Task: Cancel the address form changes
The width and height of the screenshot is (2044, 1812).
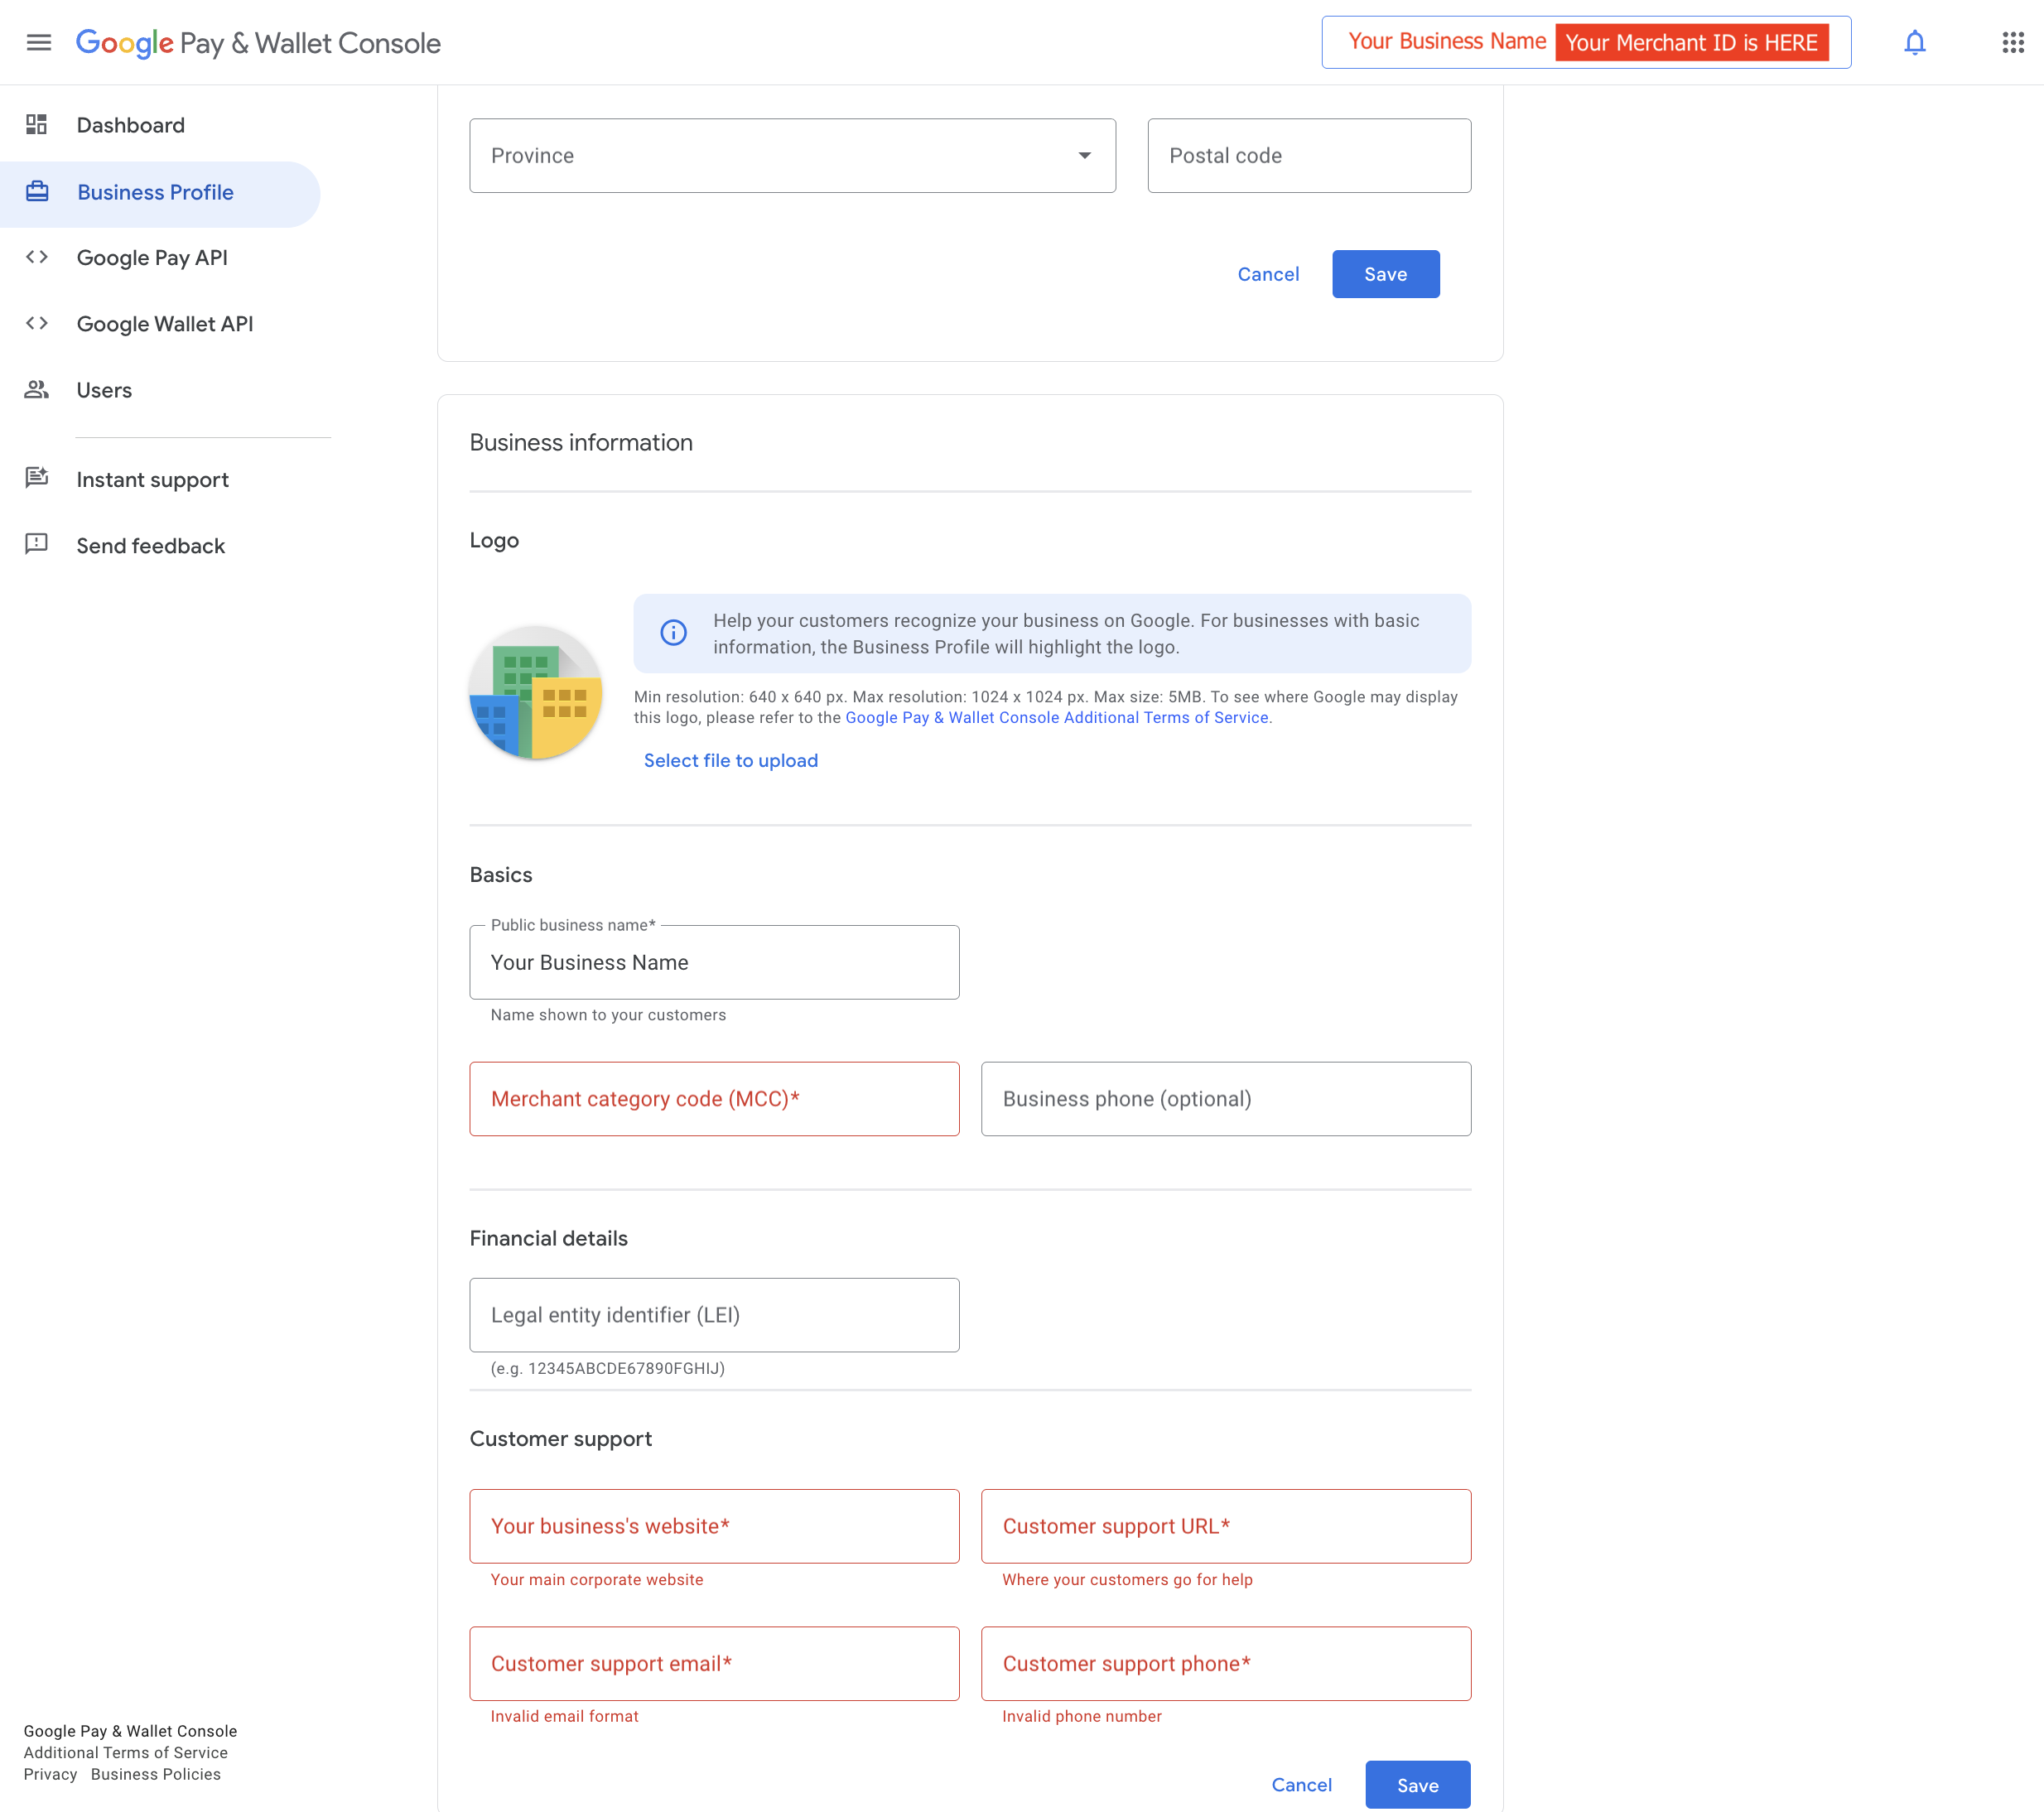Action: 1267,275
